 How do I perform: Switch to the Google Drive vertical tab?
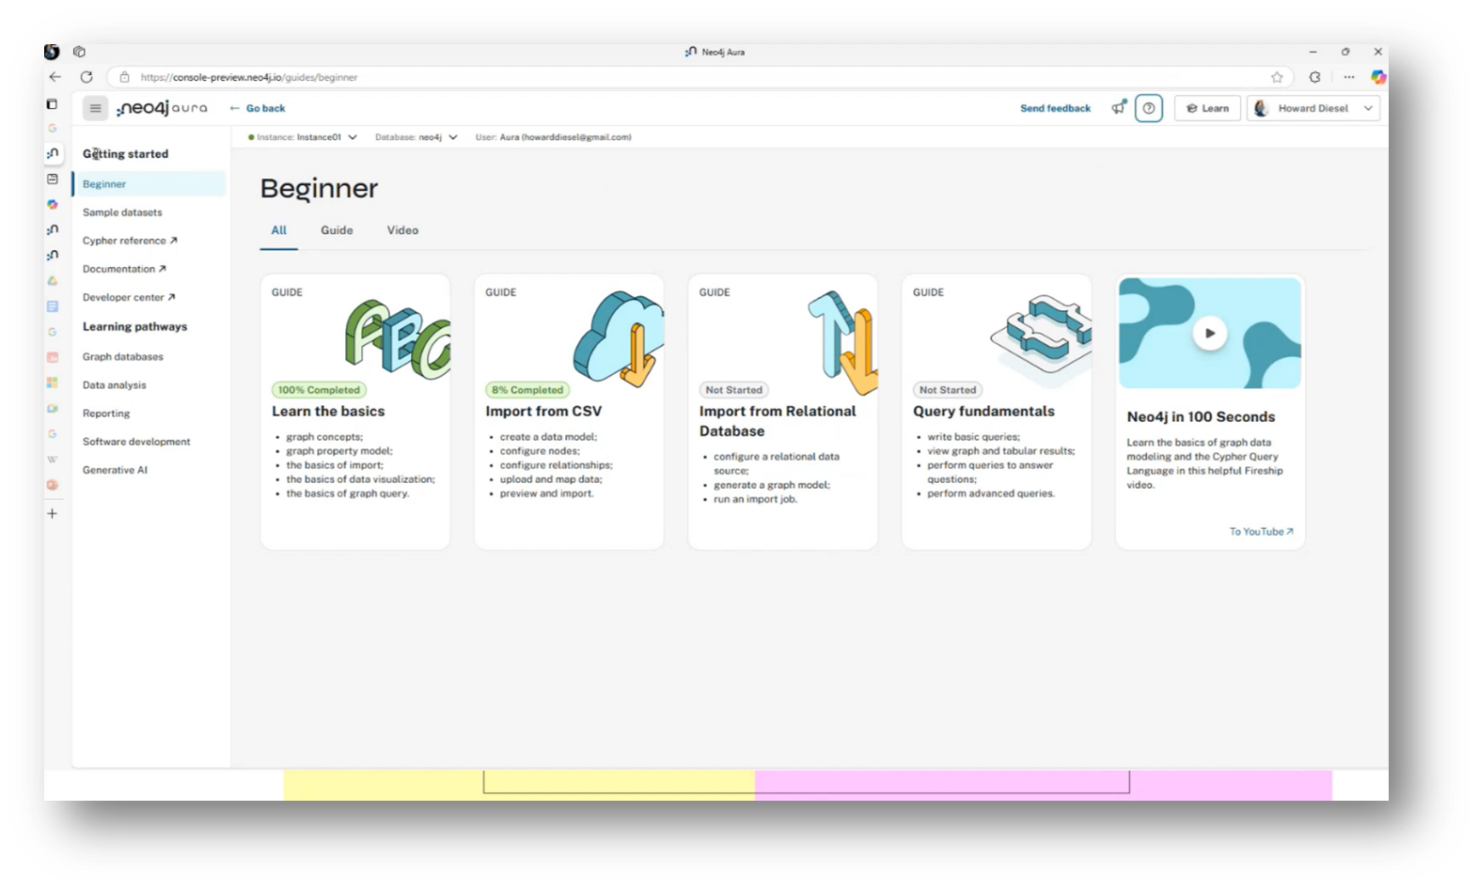click(x=53, y=280)
